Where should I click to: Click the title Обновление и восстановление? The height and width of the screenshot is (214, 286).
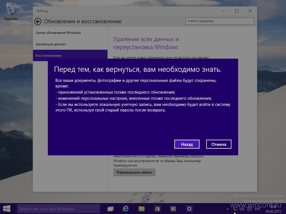pyautogui.click(x=83, y=22)
